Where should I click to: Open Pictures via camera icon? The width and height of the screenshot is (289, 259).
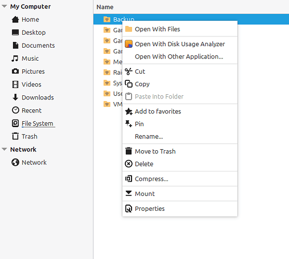pyautogui.click(x=16, y=71)
